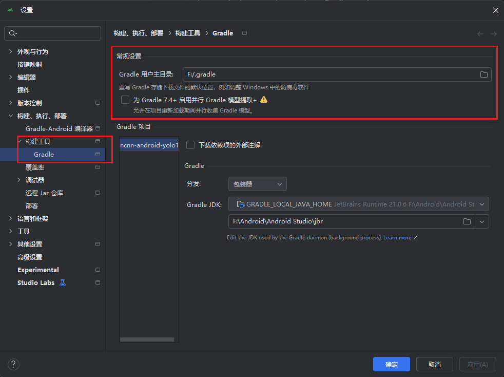Screen dimensions: 504x377
Task: Click the 确定 button
Action: pyautogui.click(x=392, y=365)
